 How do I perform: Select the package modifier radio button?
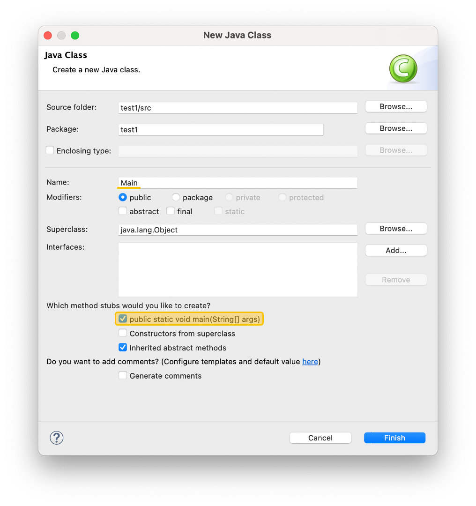[176, 197]
